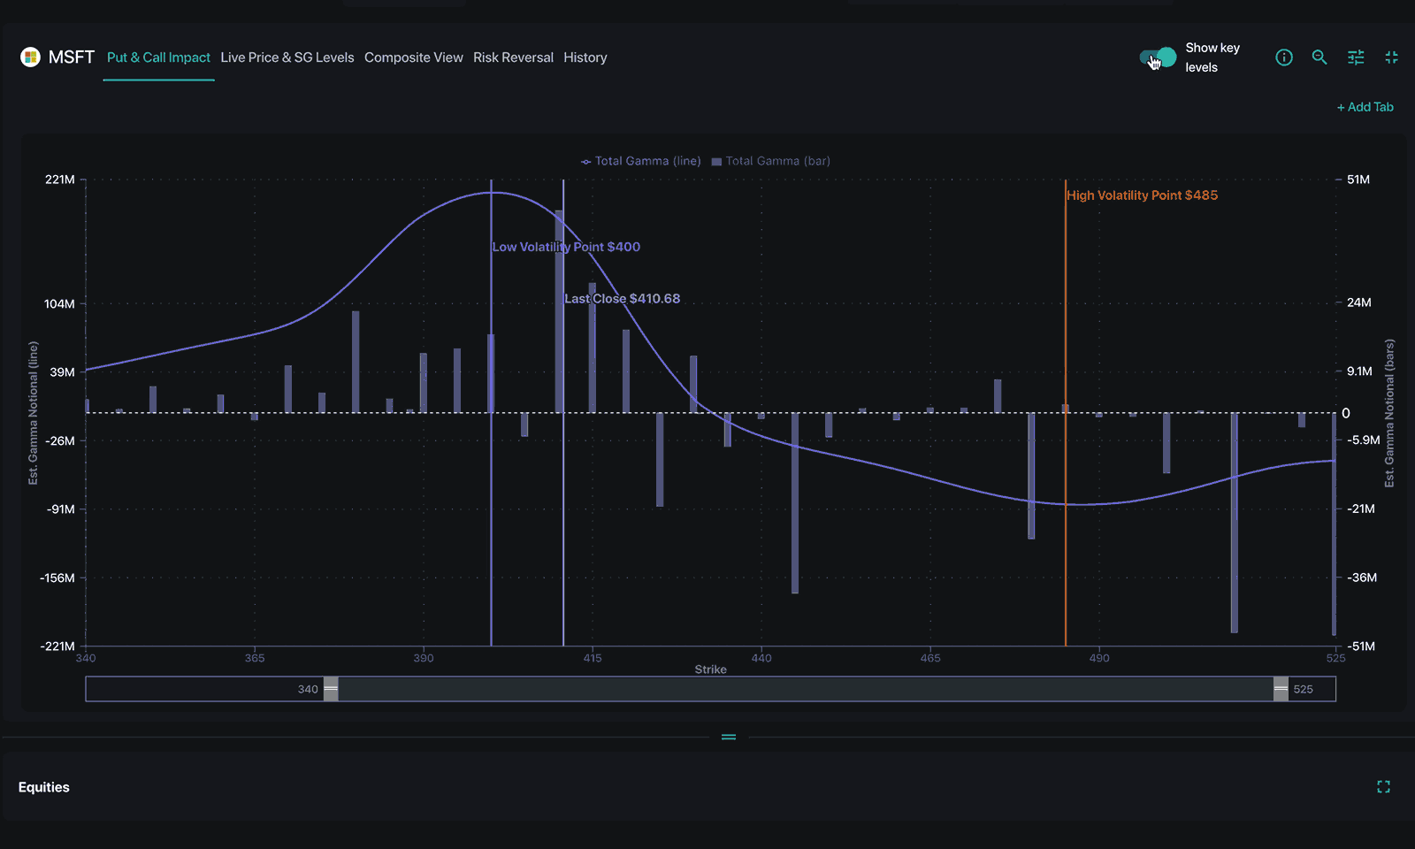Expand the Equities panel to fullscreen
This screenshot has height=849, width=1415.
tap(1384, 786)
